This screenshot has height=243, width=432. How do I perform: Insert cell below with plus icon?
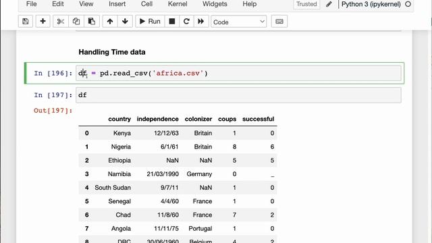[43, 22]
